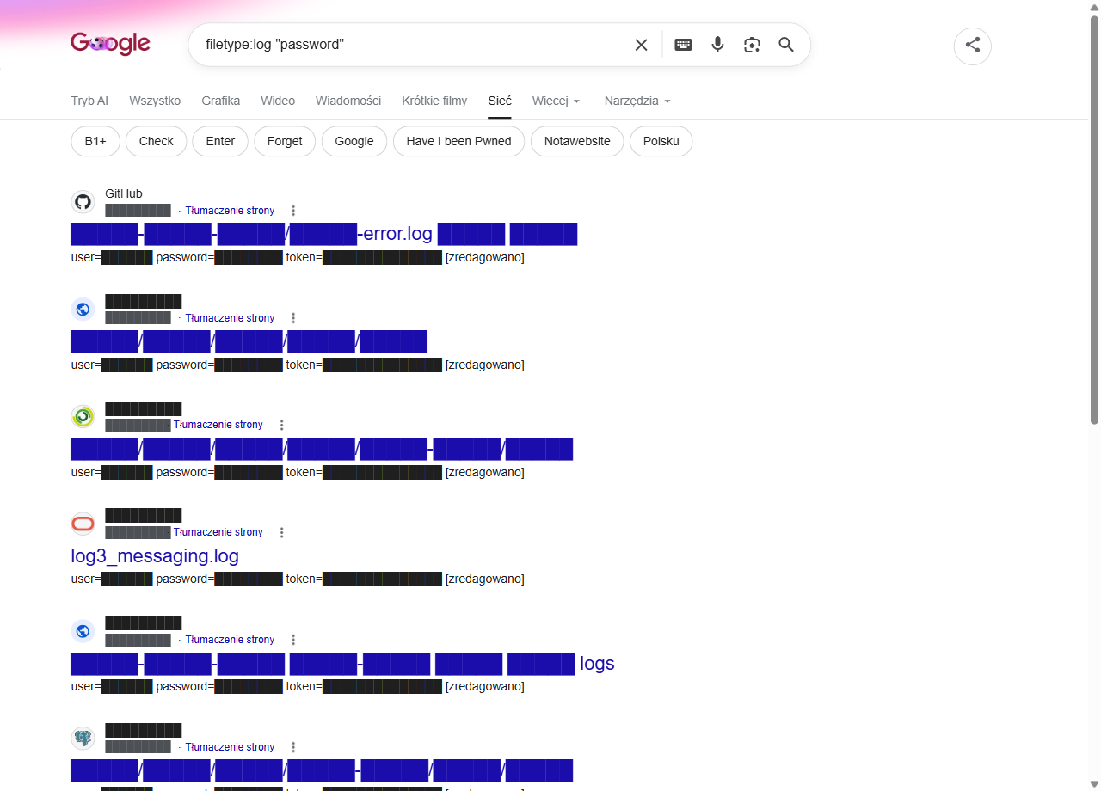Image resolution: width=1101 pixels, height=791 pixels.
Task: Open the result title ending in -error.log
Action: tap(324, 234)
